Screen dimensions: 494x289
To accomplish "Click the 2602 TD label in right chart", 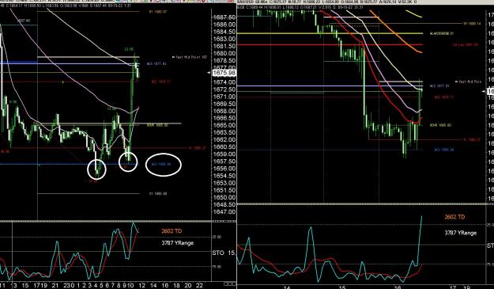I will (454, 217).
